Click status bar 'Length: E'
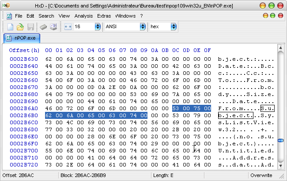 click(x=163, y=176)
